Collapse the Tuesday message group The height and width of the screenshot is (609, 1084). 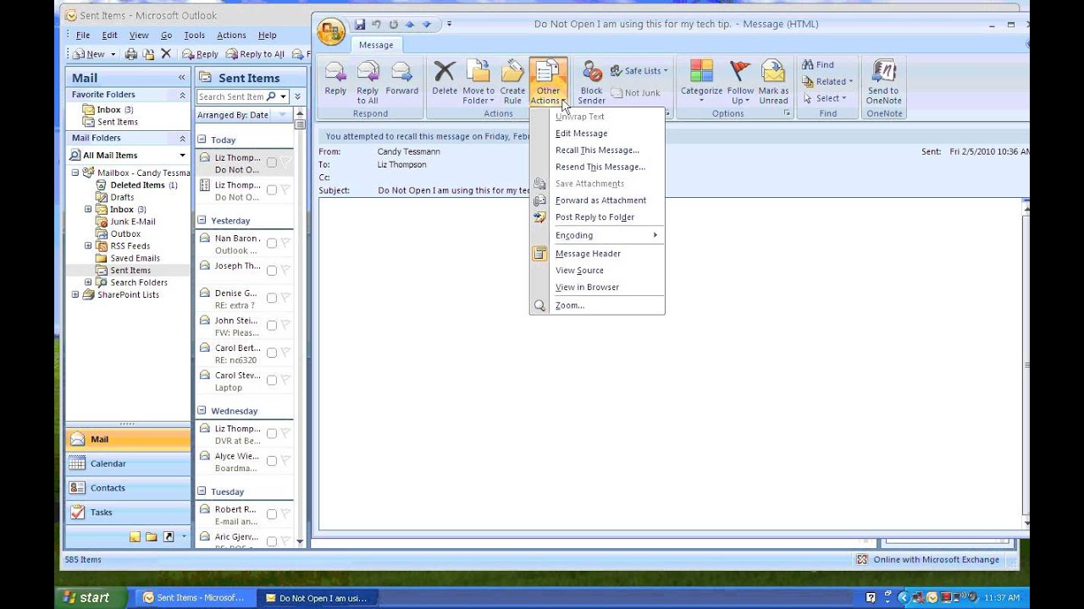[x=202, y=491]
